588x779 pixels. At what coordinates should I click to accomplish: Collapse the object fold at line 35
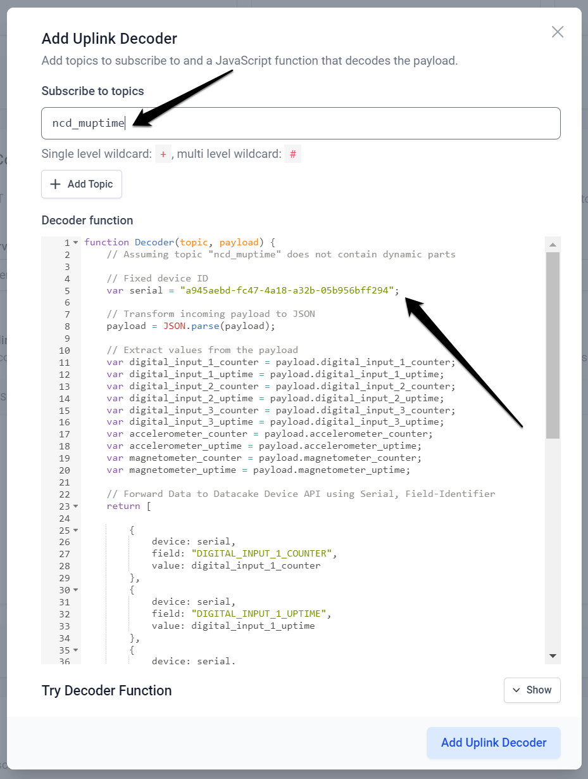[x=75, y=650]
